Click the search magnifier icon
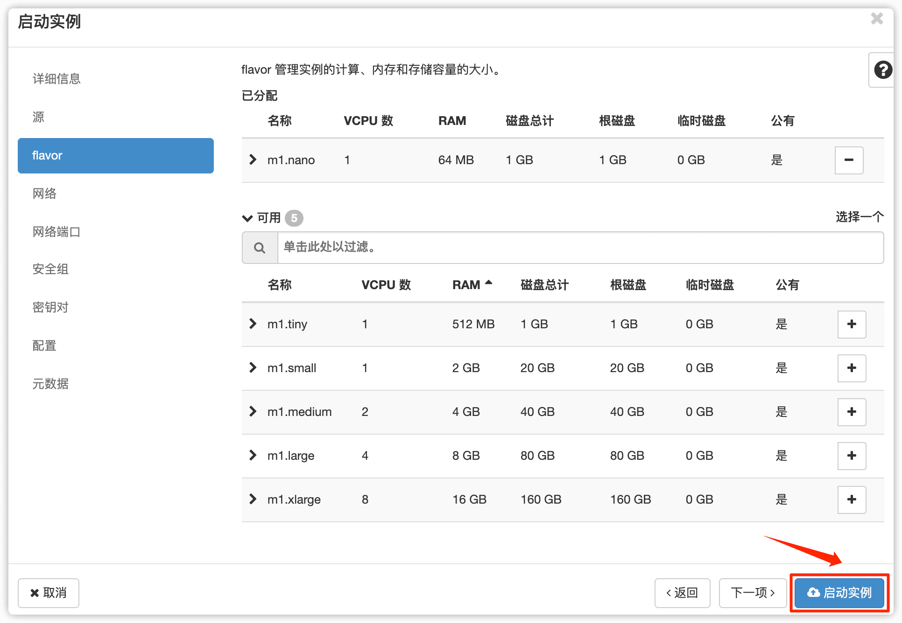 (260, 248)
